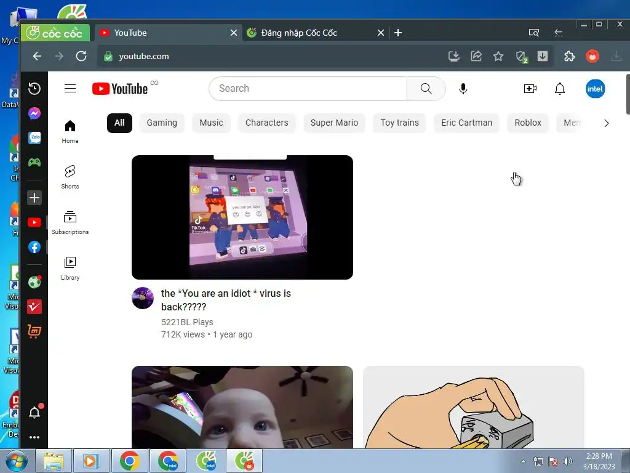Open the 'You are an idiot' video thumbnail

(x=242, y=217)
